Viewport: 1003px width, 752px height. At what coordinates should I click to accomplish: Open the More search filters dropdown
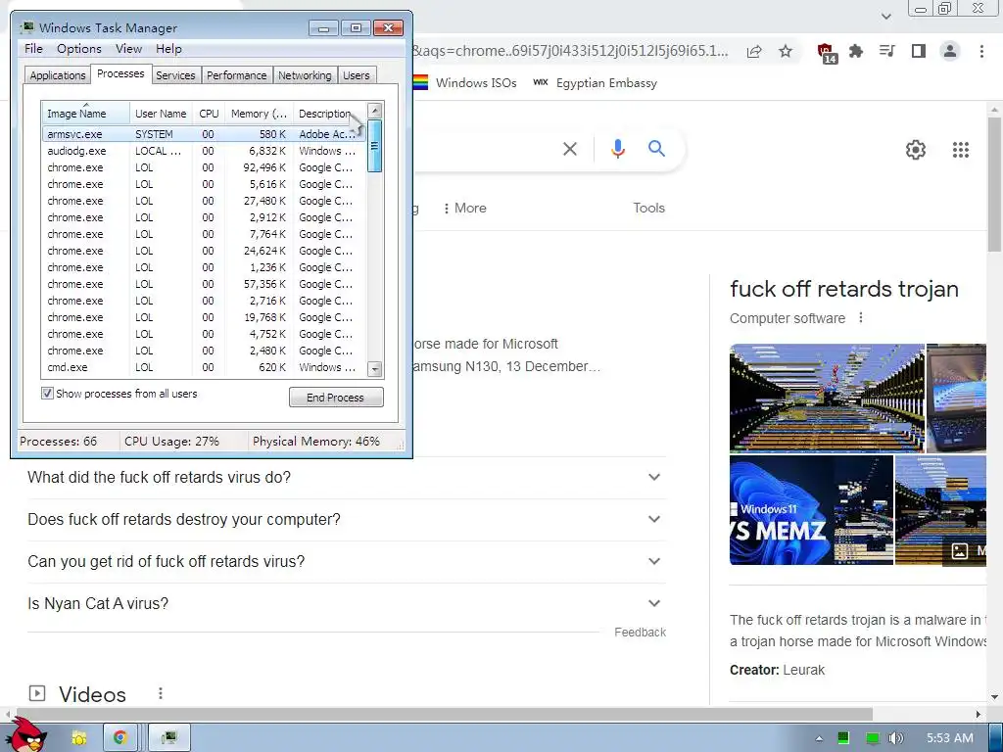(x=464, y=208)
